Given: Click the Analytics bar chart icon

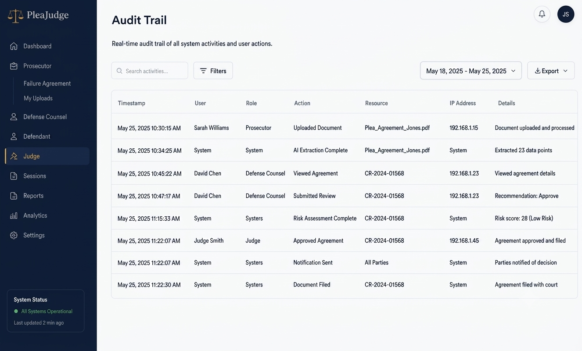Looking at the screenshot, I should [x=14, y=215].
